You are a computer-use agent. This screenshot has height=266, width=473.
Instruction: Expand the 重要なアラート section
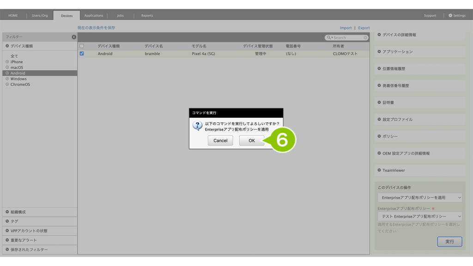point(40,240)
